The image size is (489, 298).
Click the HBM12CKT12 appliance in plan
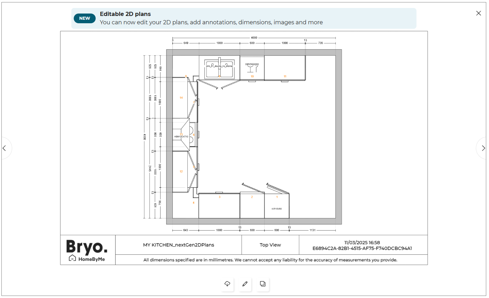coord(181,135)
